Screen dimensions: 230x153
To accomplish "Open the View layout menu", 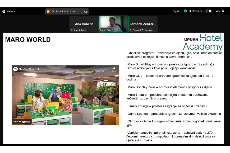I will (219, 11).
